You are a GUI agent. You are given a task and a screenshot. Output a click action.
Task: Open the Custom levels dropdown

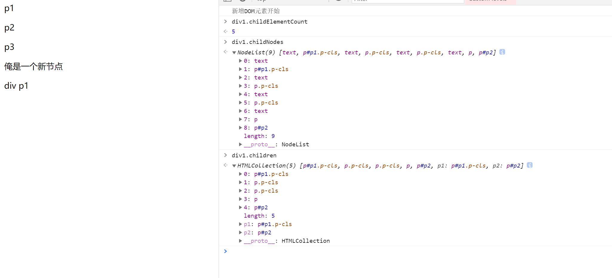[x=490, y=1]
